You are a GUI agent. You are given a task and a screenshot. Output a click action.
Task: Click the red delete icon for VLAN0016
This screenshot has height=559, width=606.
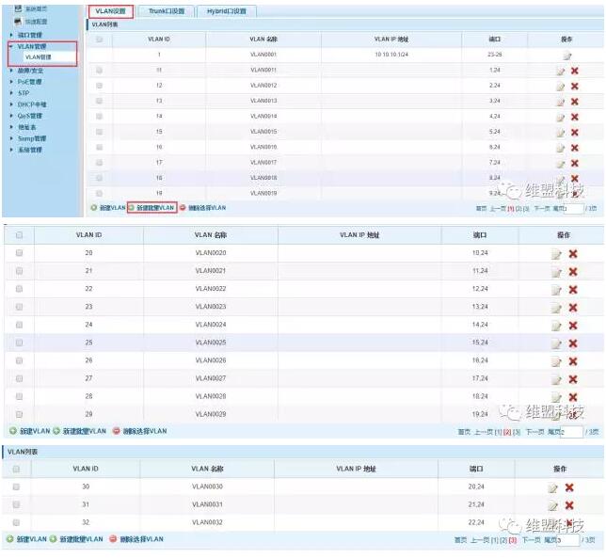(574, 148)
